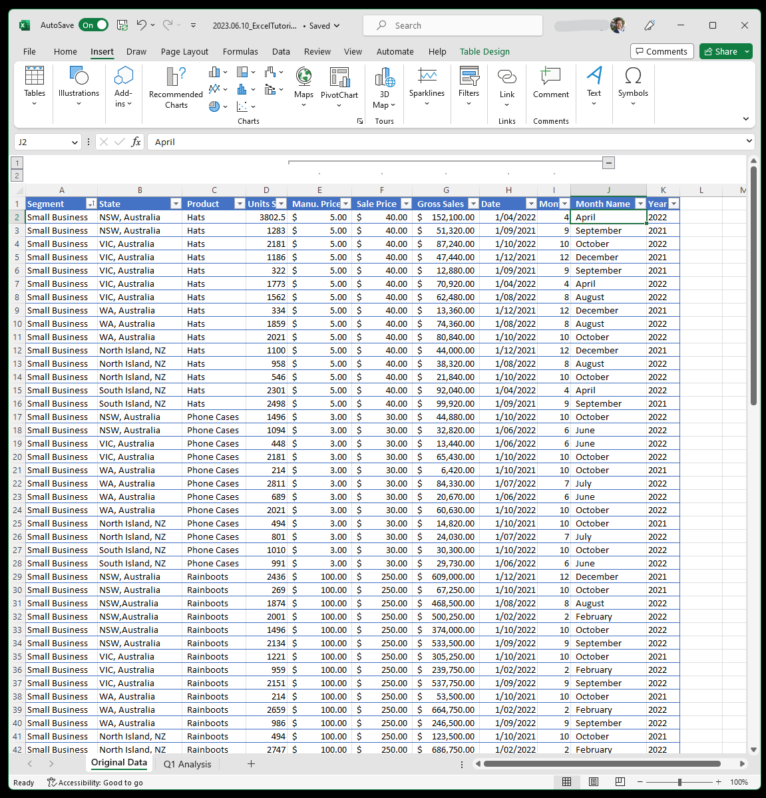
Task: Click the Search box in title bar
Action: pyautogui.click(x=453, y=25)
